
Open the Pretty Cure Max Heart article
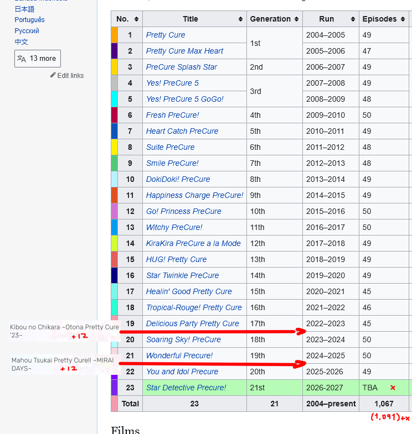pos(184,51)
